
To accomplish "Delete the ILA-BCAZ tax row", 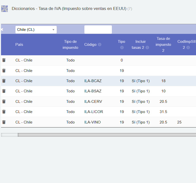I will click(x=4, y=81).
